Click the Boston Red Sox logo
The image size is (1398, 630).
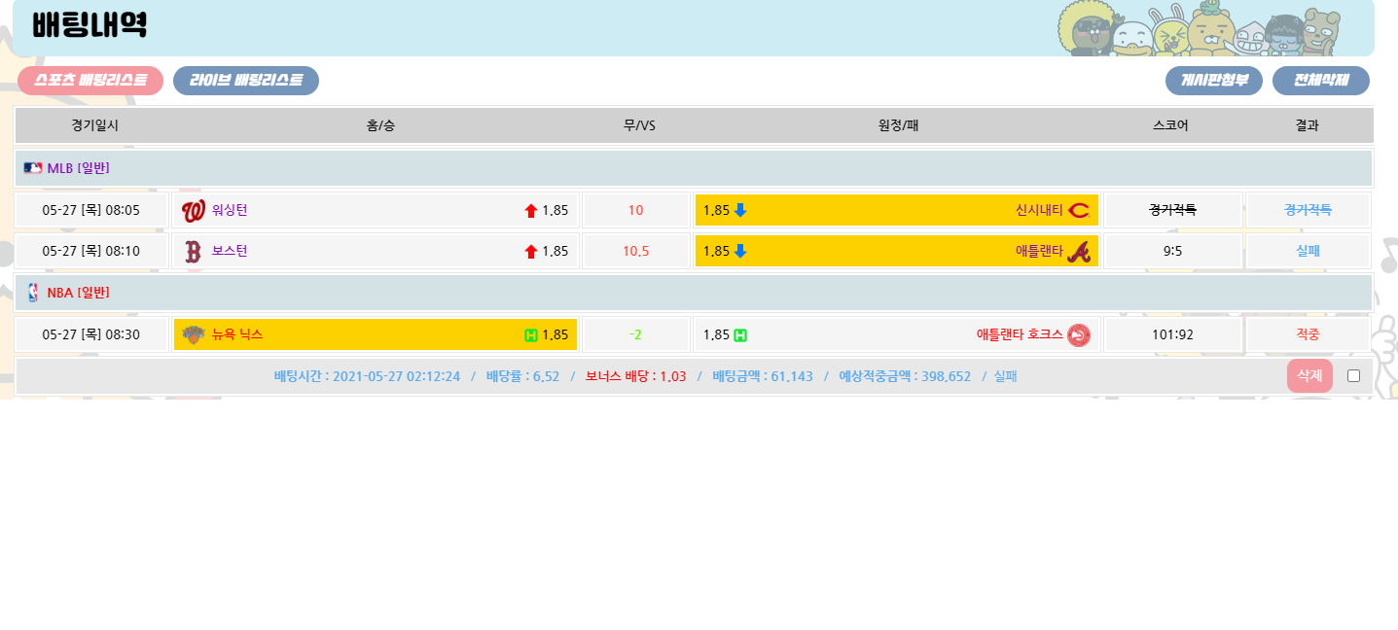tap(193, 252)
